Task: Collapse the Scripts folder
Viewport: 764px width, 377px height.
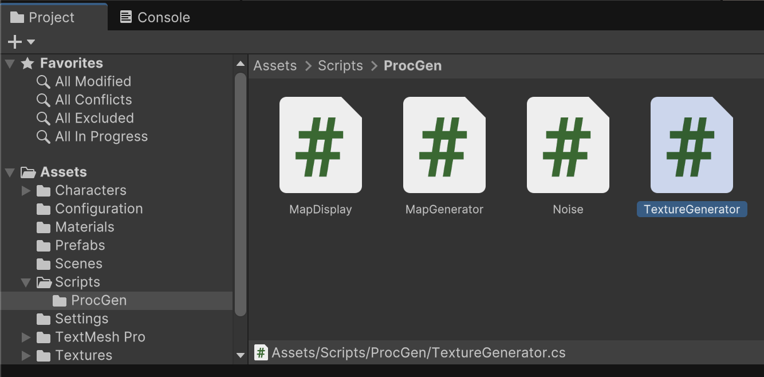Action: pos(26,282)
